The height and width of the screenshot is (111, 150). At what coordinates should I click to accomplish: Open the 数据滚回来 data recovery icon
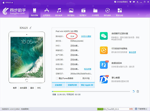(104, 65)
